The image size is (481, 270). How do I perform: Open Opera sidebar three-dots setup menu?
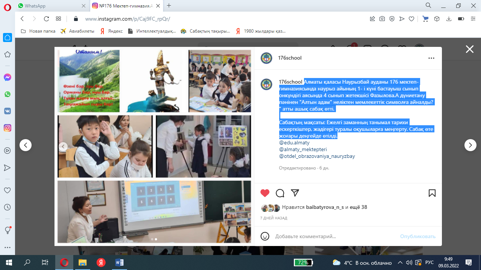pyautogui.click(x=7, y=247)
